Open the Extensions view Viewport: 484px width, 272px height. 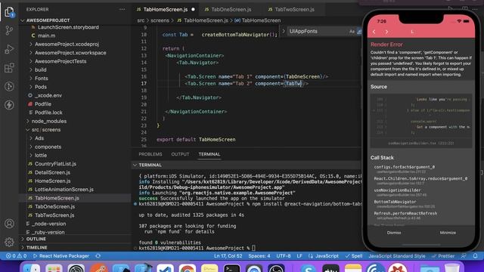point(9,68)
